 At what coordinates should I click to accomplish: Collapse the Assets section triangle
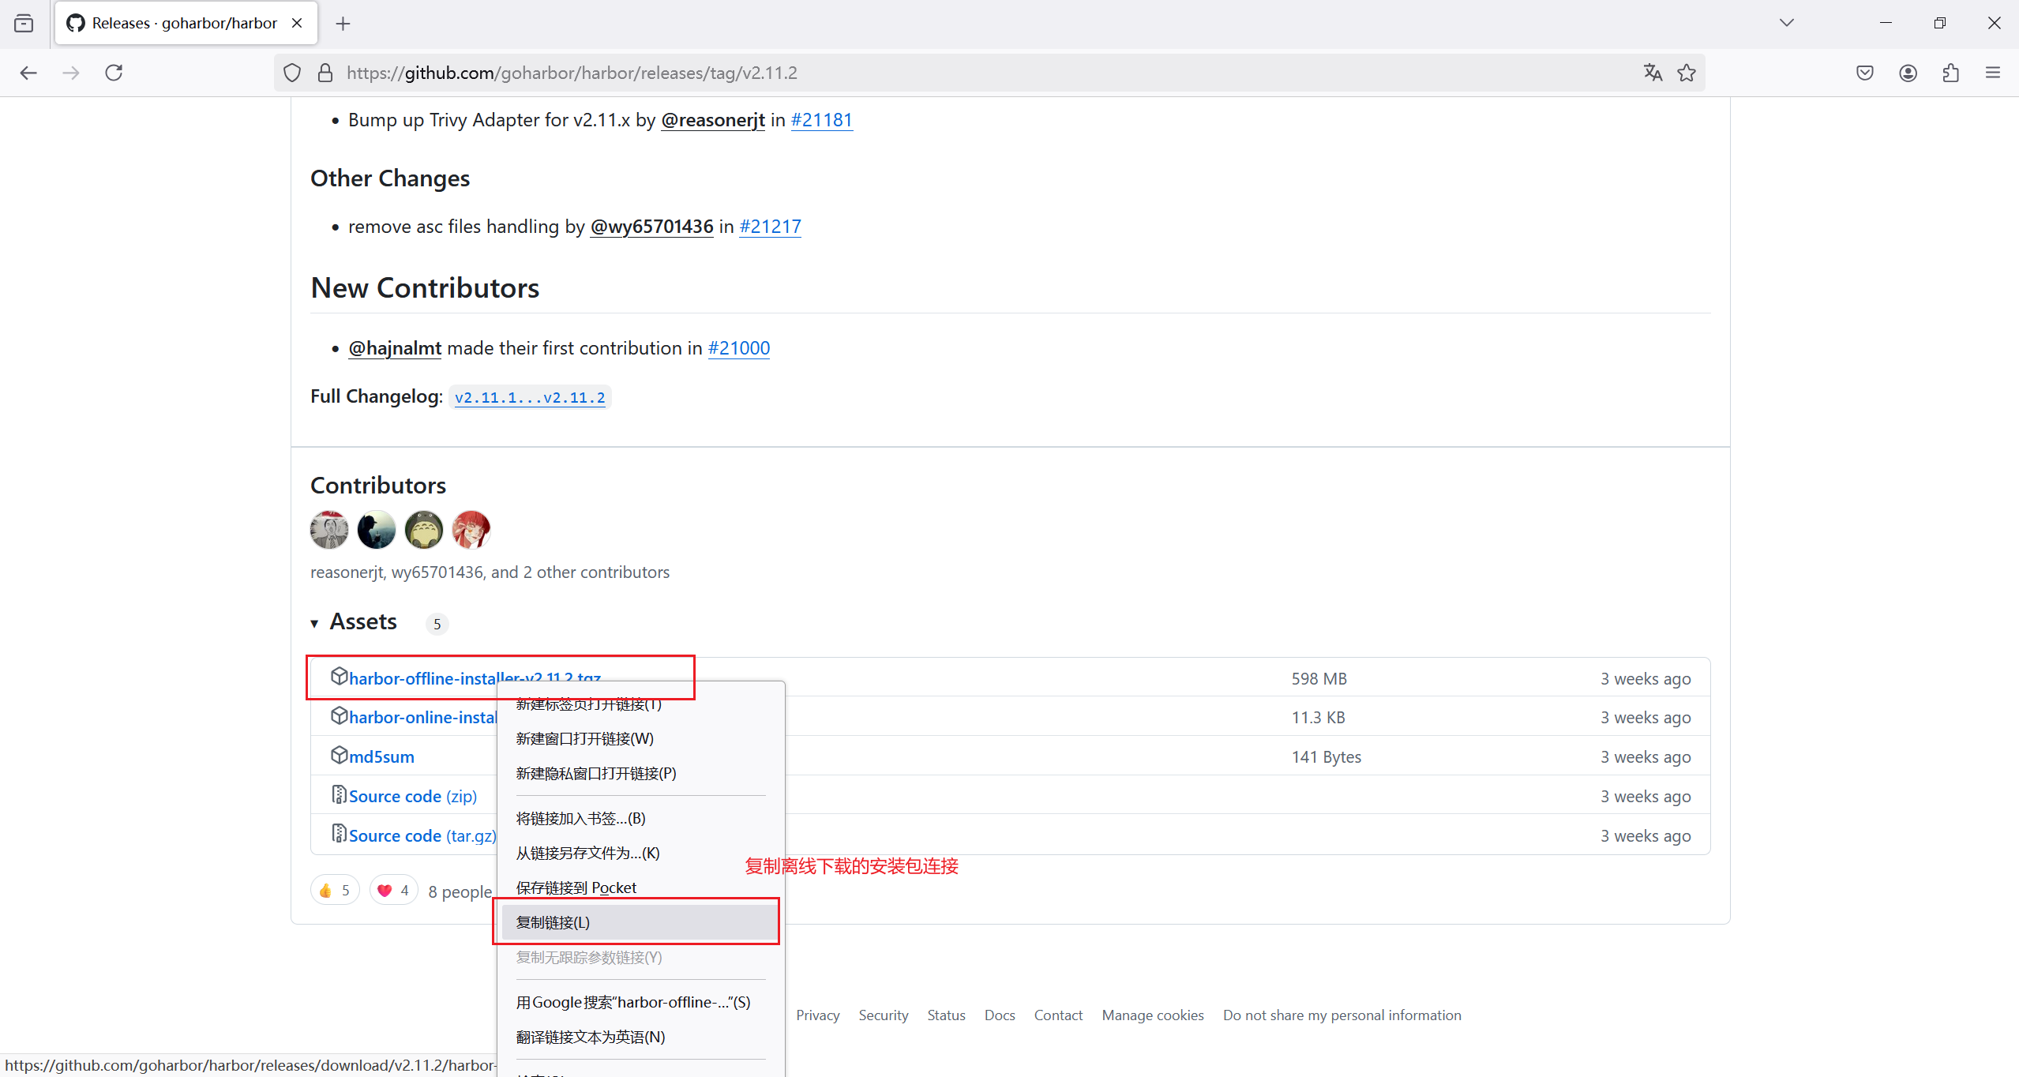pyautogui.click(x=314, y=624)
